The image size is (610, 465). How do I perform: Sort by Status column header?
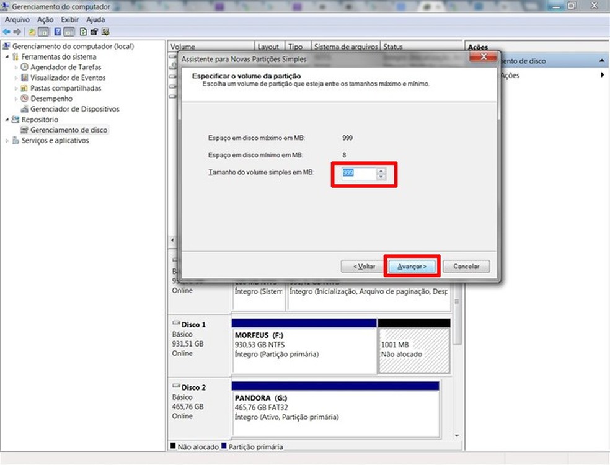click(x=422, y=46)
